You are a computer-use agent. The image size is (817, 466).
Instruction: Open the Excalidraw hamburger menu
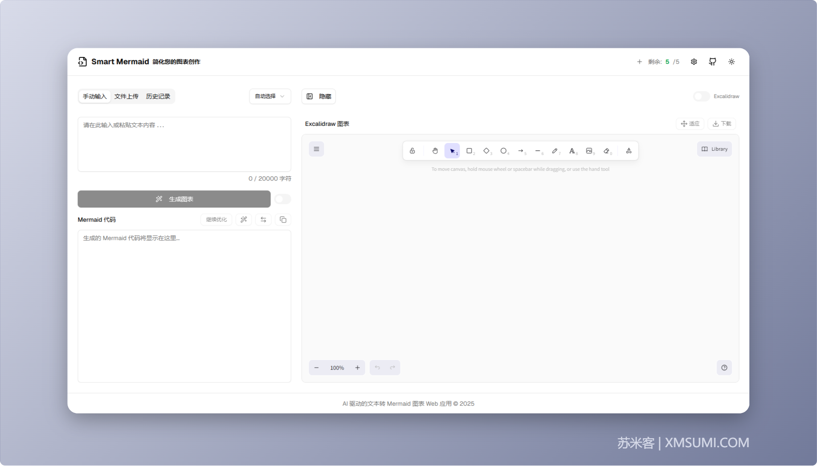[316, 149]
